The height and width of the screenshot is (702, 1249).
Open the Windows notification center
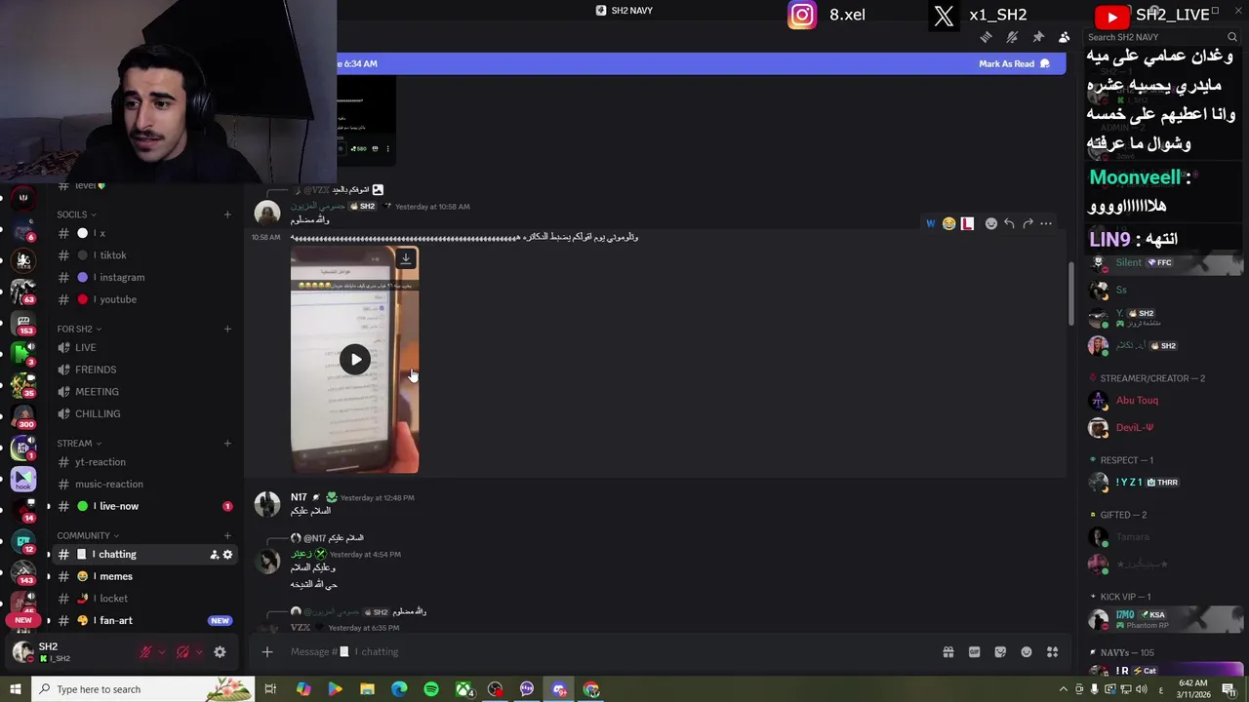pyautogui.click(x=1229, y=689)
